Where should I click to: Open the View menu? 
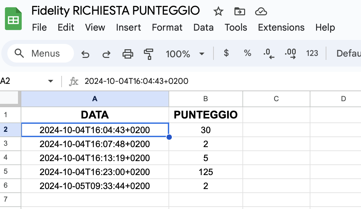point(95,27)
